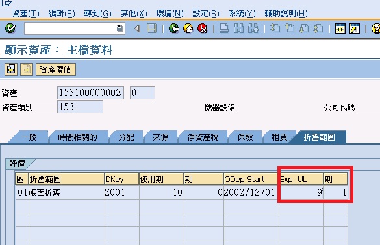Image resolution: width=380 pixels, height=245 pixels.
Task: Switch to the 一般 tab
Action: coord(29,137)
